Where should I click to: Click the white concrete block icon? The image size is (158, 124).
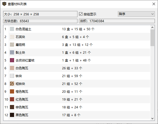click(12, 29)
